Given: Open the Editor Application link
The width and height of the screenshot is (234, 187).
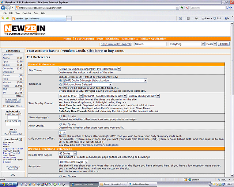Looking at the screenshot, I should point(154,39).
